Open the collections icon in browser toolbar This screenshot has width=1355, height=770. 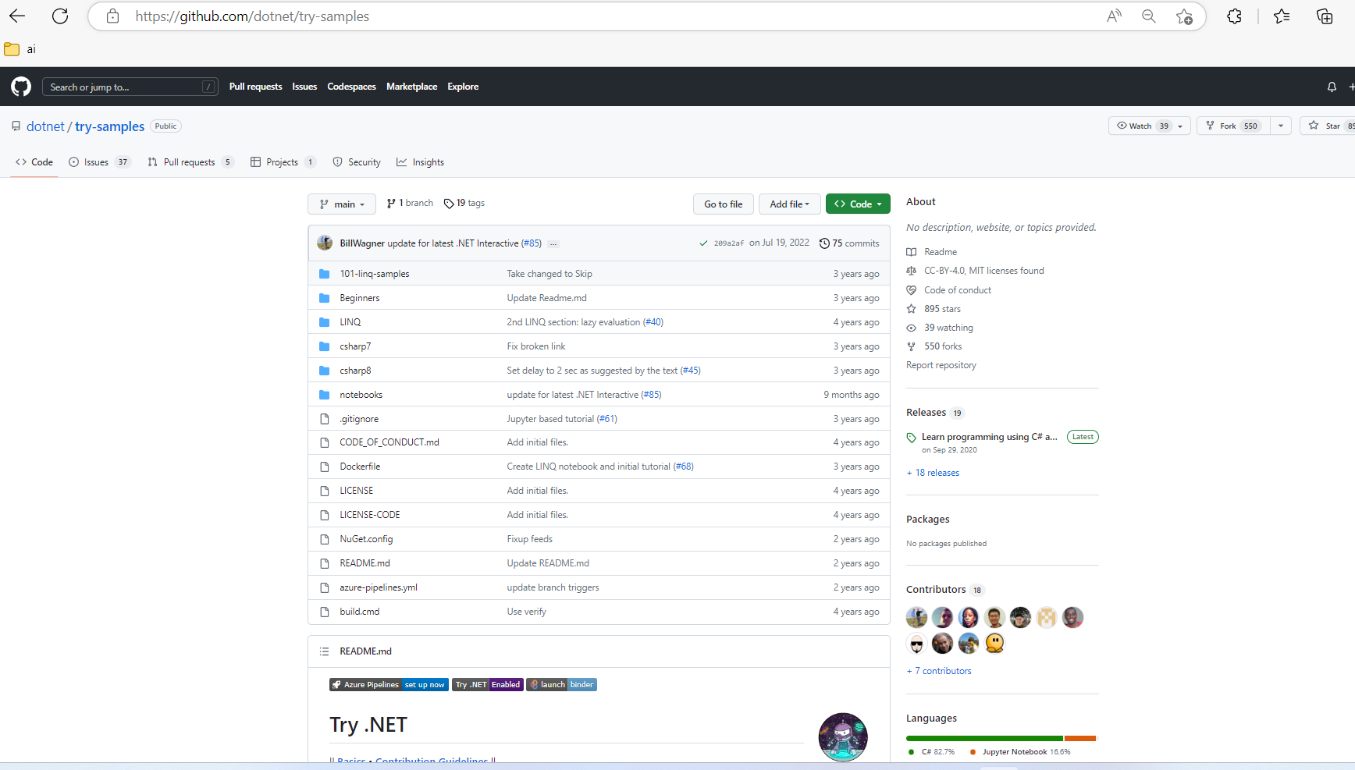pyautogui.click(x=1325, y=16)
